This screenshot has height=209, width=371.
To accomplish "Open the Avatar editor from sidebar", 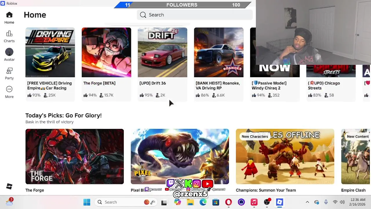I will tap(9, 55).
